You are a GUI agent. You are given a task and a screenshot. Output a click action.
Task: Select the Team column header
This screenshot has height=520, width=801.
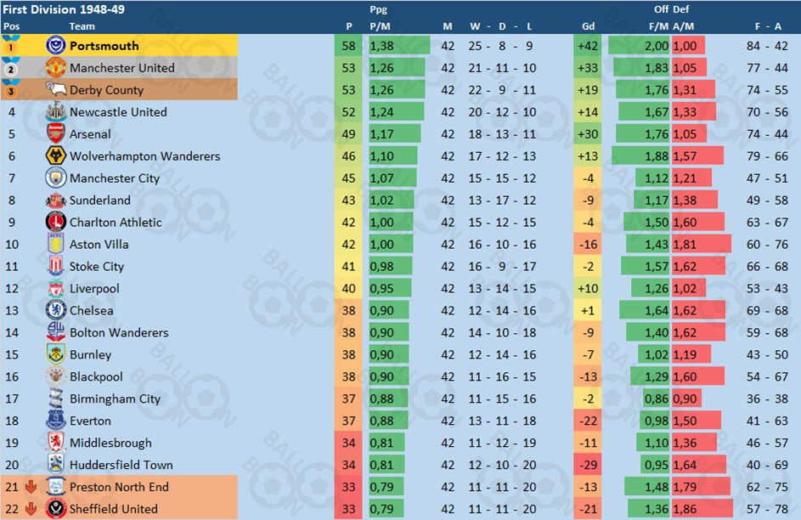(82, 26)
